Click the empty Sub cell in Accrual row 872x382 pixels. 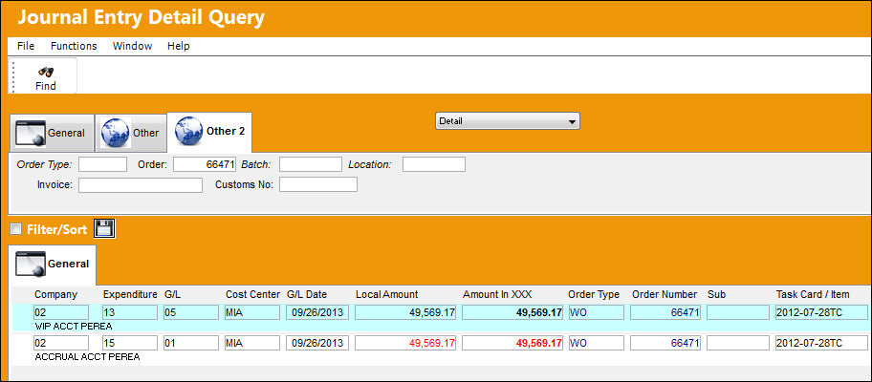(738, 343)
